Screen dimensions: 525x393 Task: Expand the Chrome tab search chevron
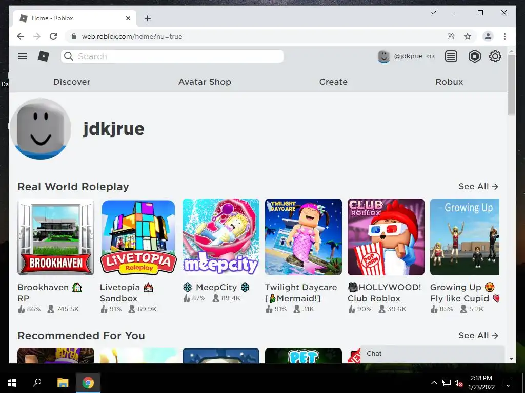coord(433,13)
